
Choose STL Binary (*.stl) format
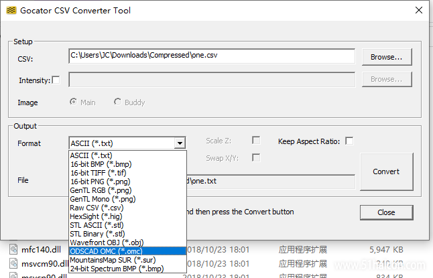[127, 234]
